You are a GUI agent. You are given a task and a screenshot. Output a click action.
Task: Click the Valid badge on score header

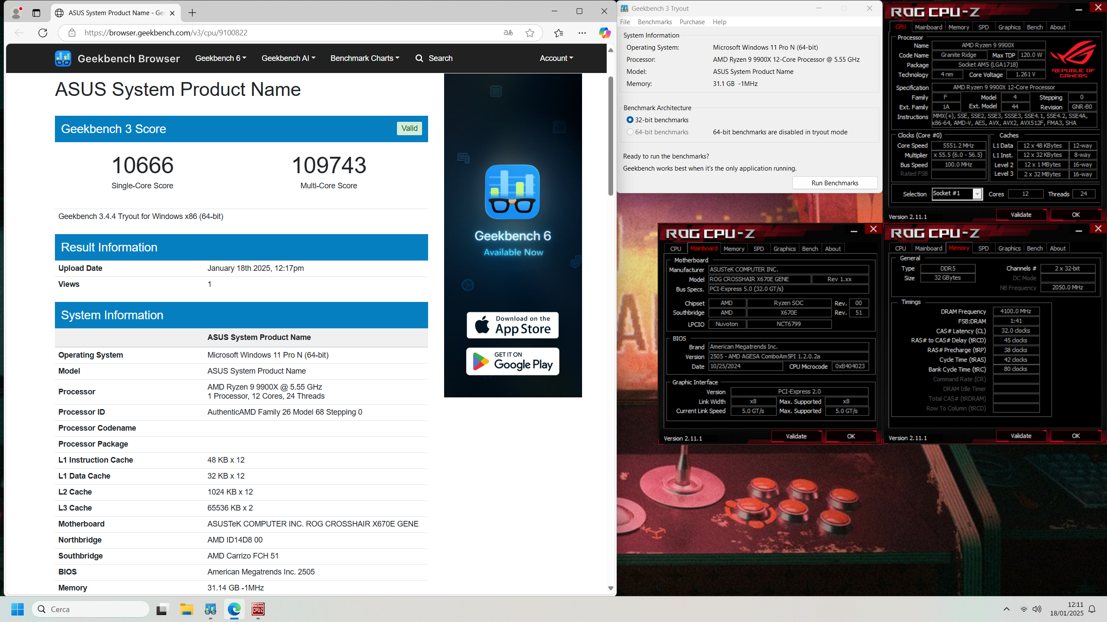tap(409, 128)
